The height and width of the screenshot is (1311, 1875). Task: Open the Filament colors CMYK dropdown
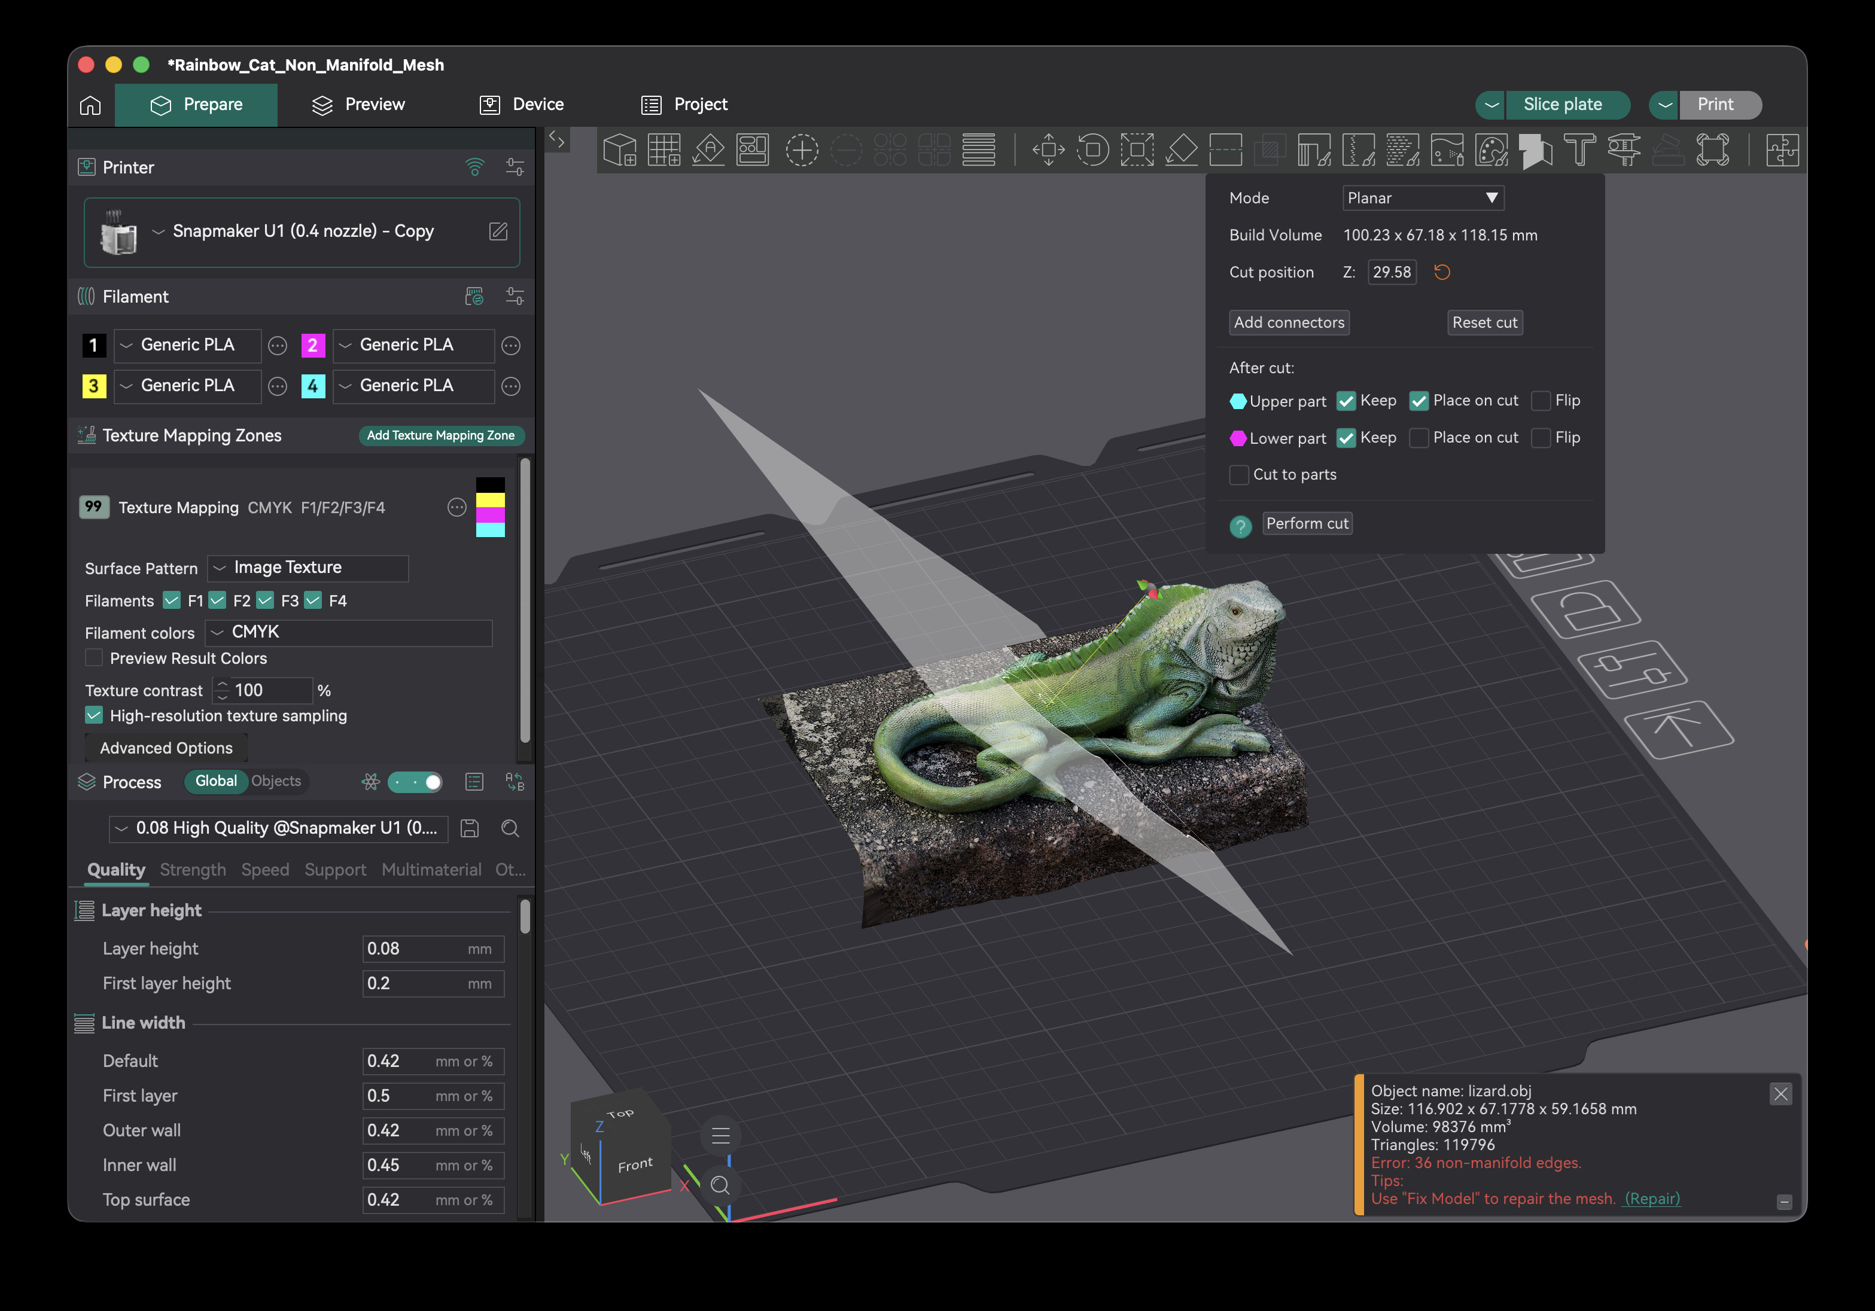click(348, 633)
